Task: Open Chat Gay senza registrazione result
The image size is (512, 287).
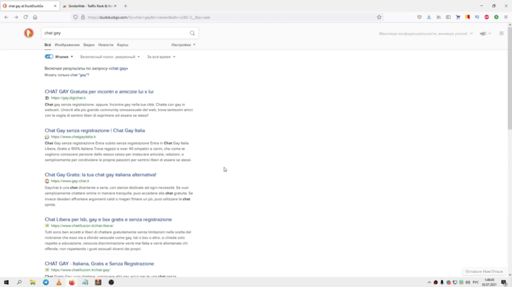Action: coord(94,130)
